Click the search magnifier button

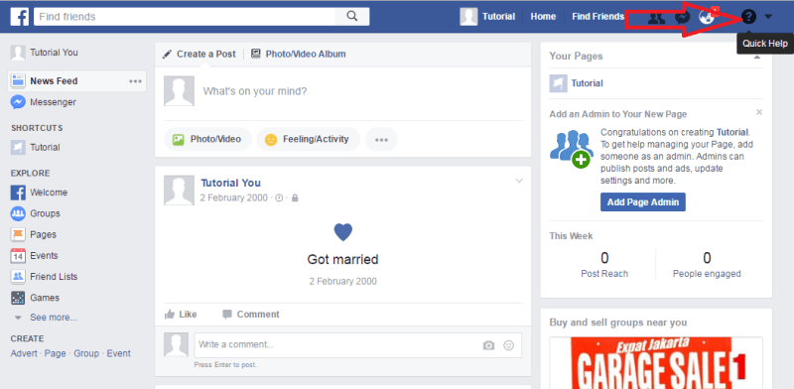[x=352, y=16]
